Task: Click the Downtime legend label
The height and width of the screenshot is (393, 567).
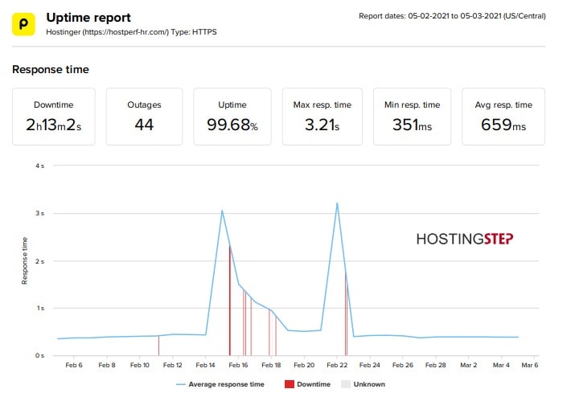Action: (x=314, y=384)
